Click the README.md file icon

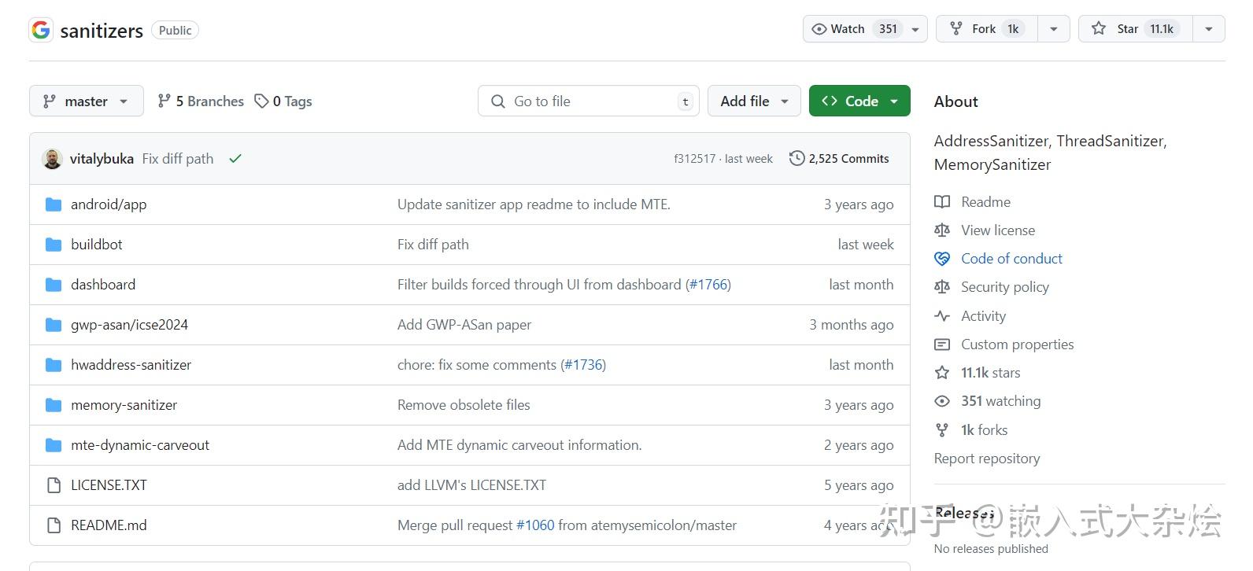coord(54,525)
